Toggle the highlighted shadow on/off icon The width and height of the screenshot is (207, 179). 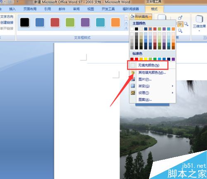coord(181,24)
